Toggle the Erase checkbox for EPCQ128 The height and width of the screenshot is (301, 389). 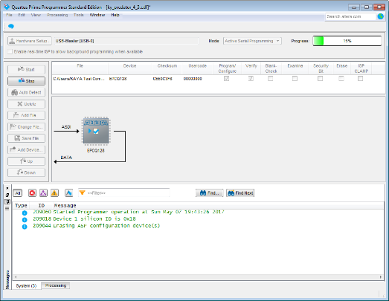point(341,79)
